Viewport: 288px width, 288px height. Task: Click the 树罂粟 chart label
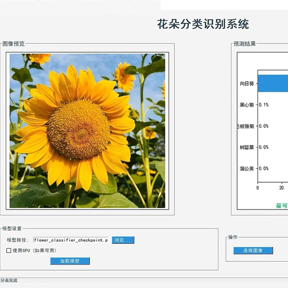coord(247,147)
